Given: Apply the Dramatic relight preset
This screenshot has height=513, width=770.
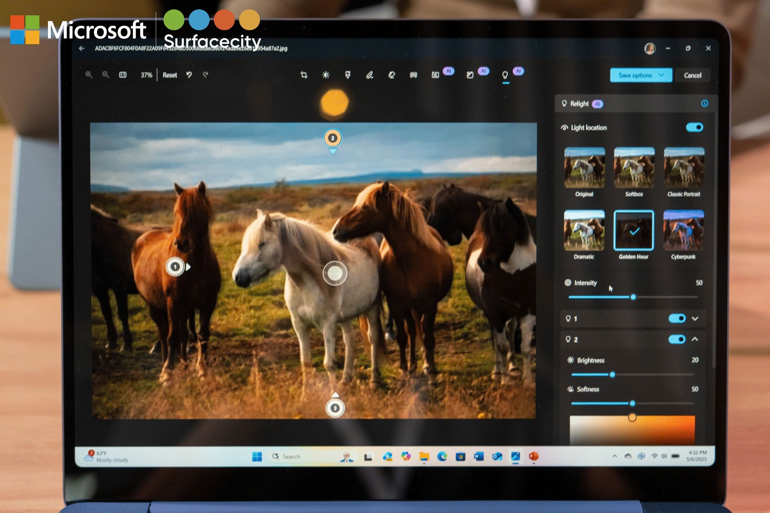Looking at the screenshot, I should [584, 230].
